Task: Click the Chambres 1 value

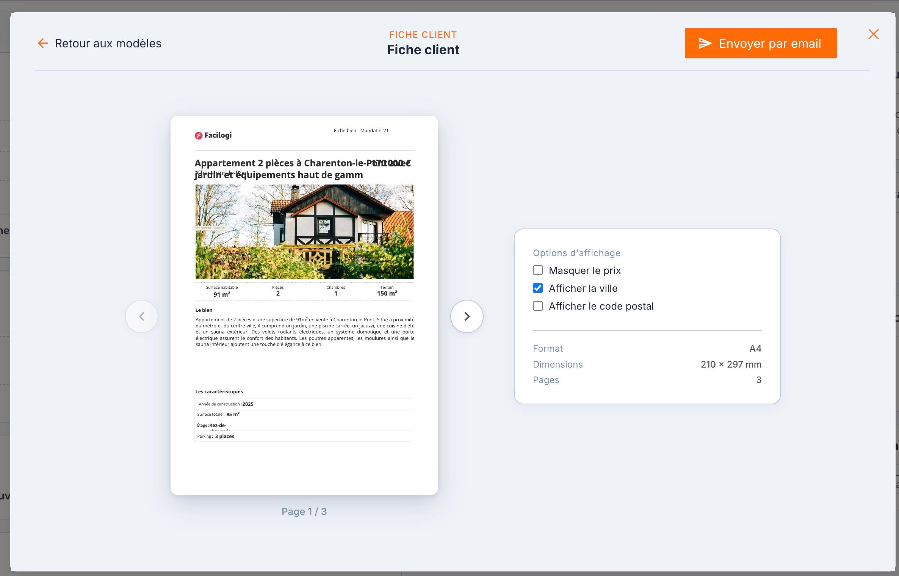Action: [335, 293]
